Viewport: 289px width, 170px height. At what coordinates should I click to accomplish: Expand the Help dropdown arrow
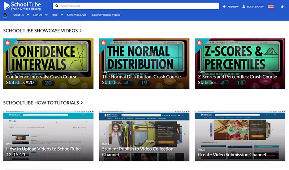(x=62, y=15)
